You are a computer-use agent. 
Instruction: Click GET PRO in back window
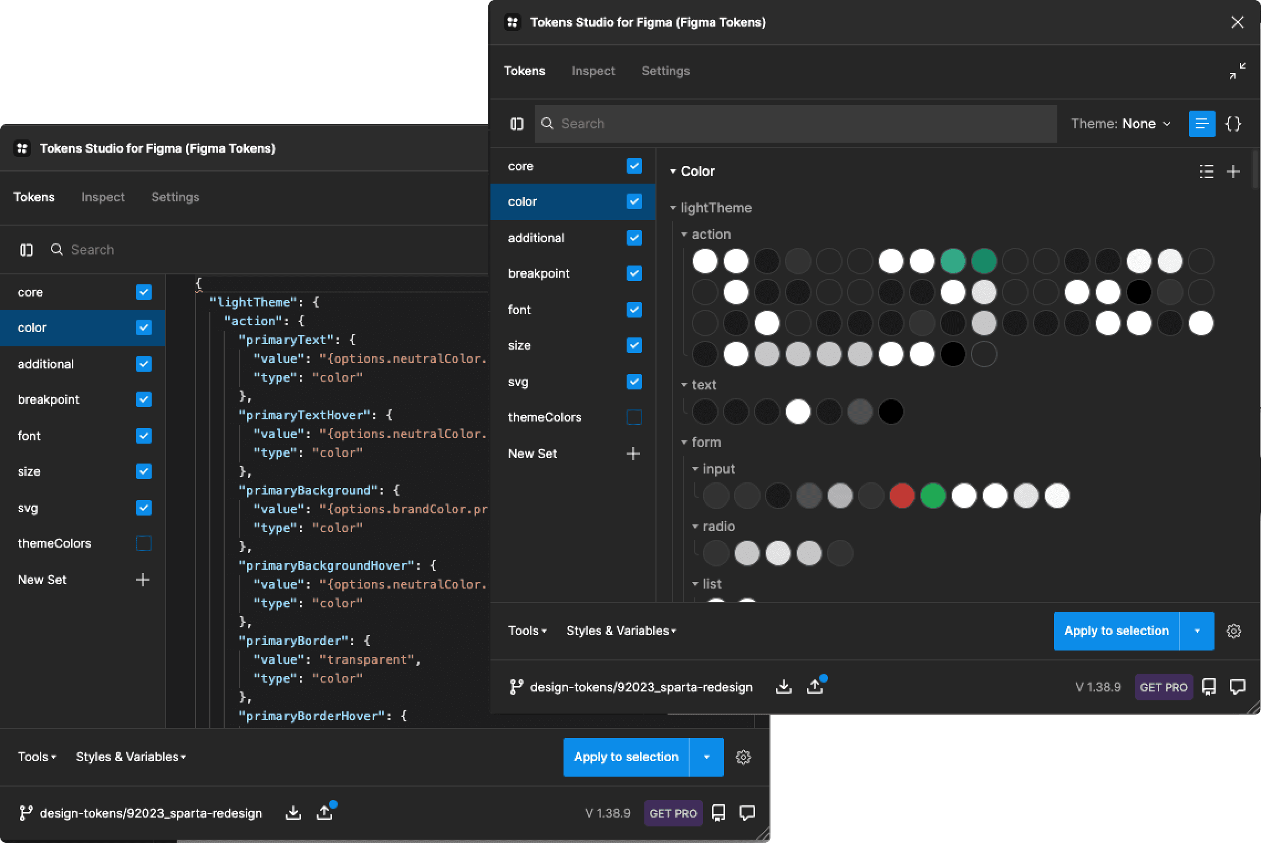pos(673,813)
